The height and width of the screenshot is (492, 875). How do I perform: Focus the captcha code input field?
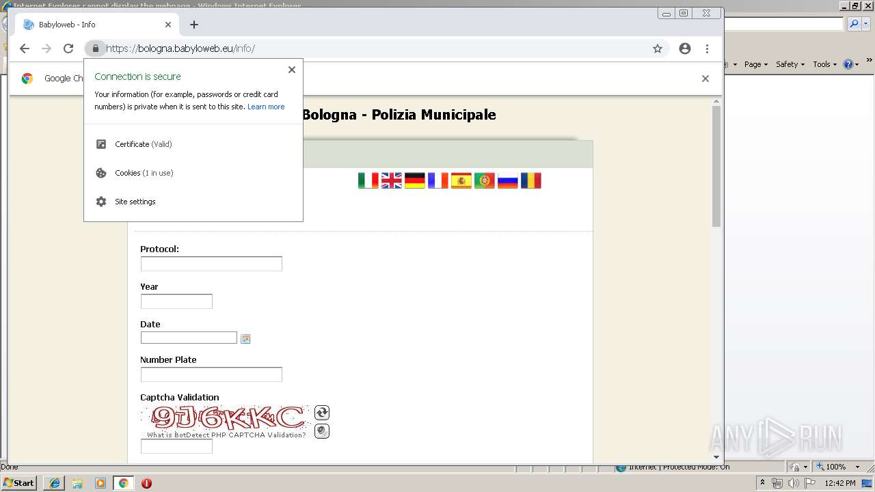click(x=176, y=446)
